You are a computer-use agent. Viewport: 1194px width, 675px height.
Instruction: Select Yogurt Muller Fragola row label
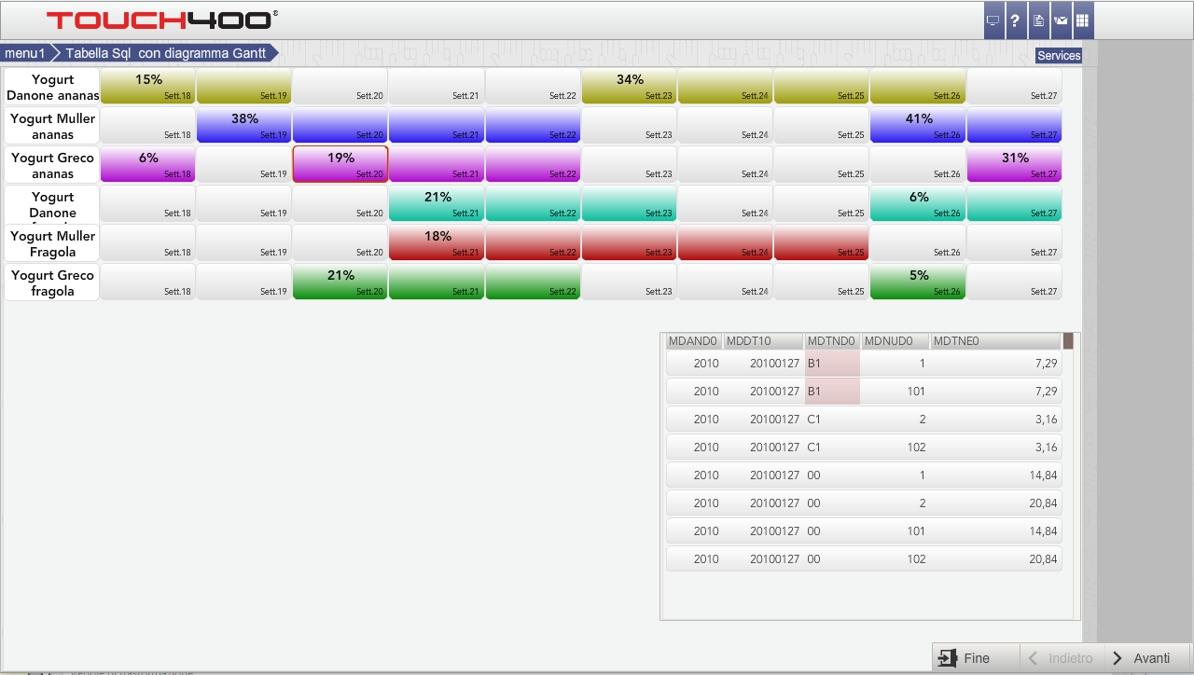tap(52, 243)
